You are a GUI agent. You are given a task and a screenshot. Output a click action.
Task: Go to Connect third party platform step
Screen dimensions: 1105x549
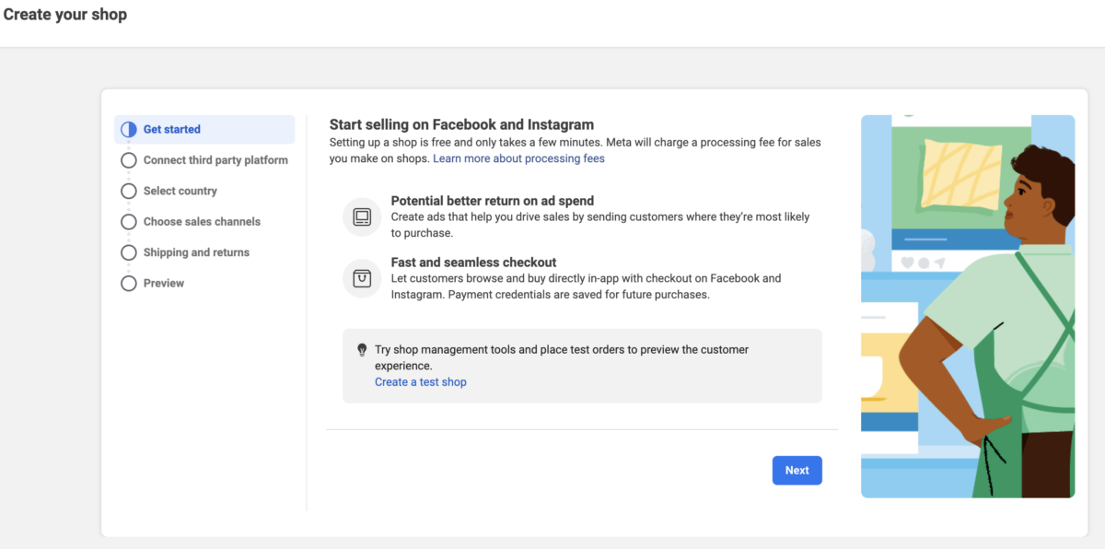pyautogui.click(x=215, y=160)
